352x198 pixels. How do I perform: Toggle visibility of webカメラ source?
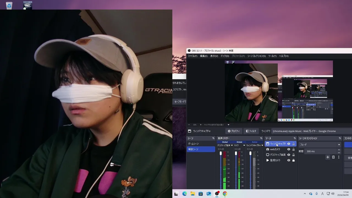coord(289,149)
